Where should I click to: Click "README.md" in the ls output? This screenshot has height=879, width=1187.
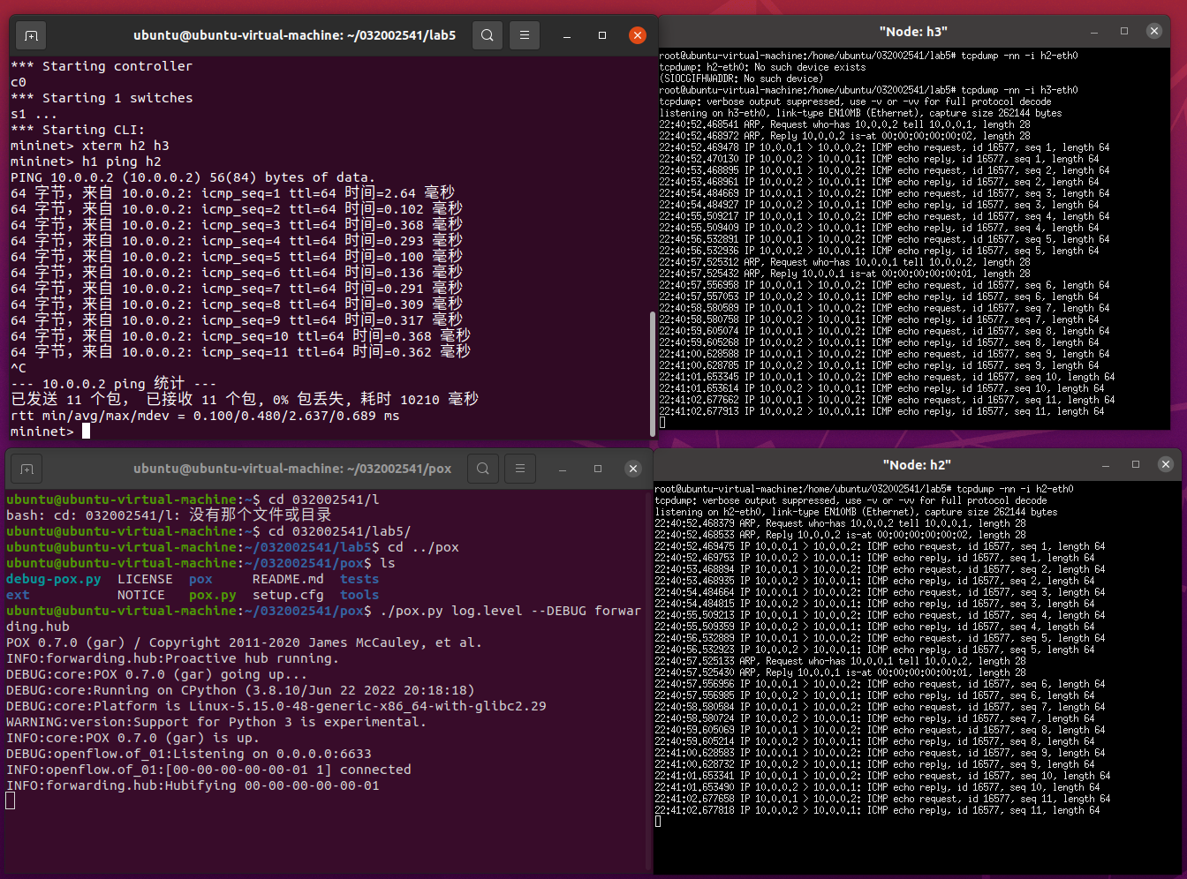(288, 579)
